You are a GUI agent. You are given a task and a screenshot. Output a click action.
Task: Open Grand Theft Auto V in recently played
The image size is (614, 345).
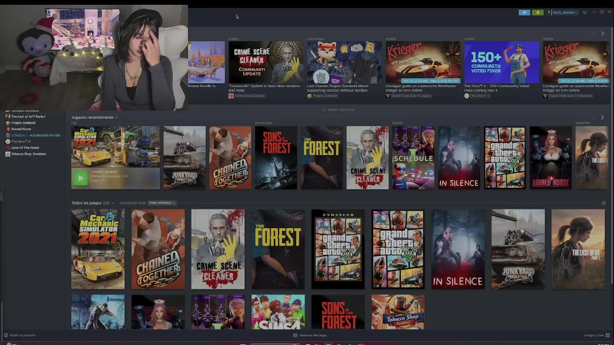(505, 158)
